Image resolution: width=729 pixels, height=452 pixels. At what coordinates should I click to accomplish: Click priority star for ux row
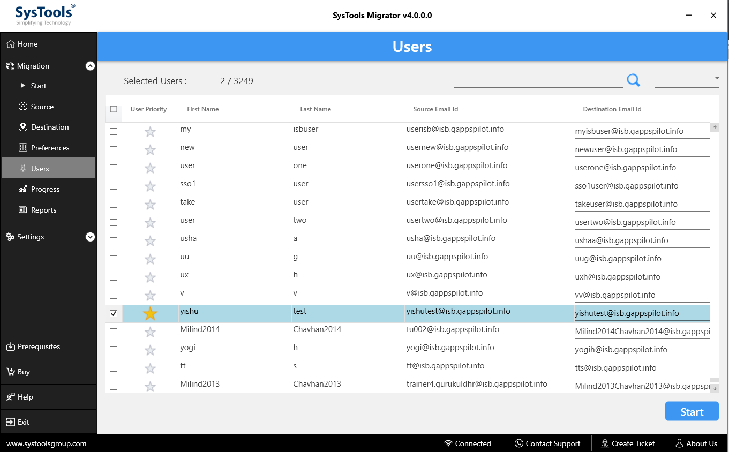(151, 277)
